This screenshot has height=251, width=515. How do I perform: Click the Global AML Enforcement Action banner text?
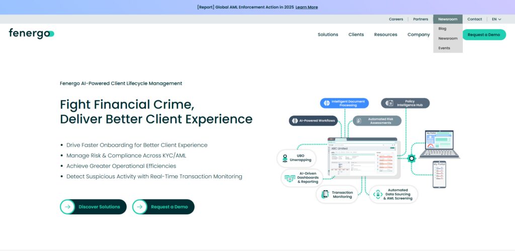245,7
